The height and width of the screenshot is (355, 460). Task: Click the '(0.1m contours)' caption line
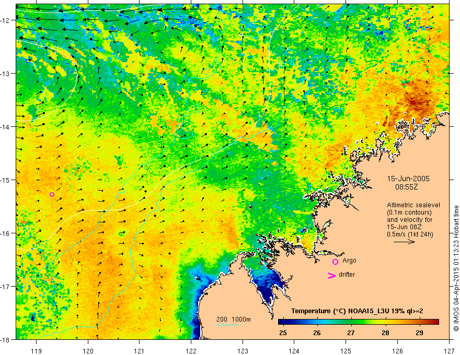pyautogui.click(x=409, y=212)
